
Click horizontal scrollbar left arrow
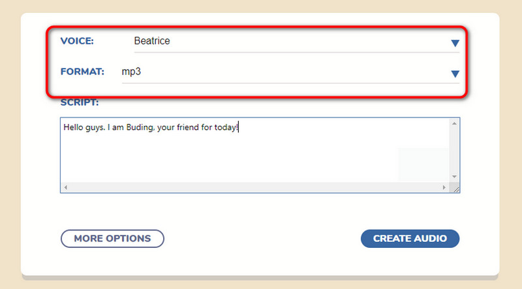(64, 188)
